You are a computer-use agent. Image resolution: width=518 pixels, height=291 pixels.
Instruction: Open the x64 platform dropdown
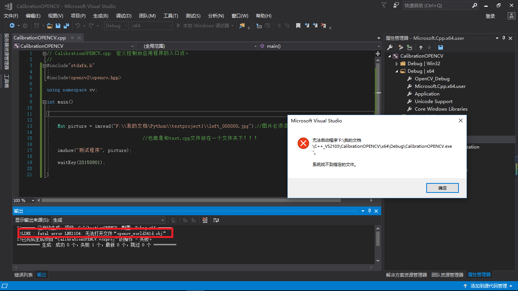pyautogui.click(x=152, y=25)
